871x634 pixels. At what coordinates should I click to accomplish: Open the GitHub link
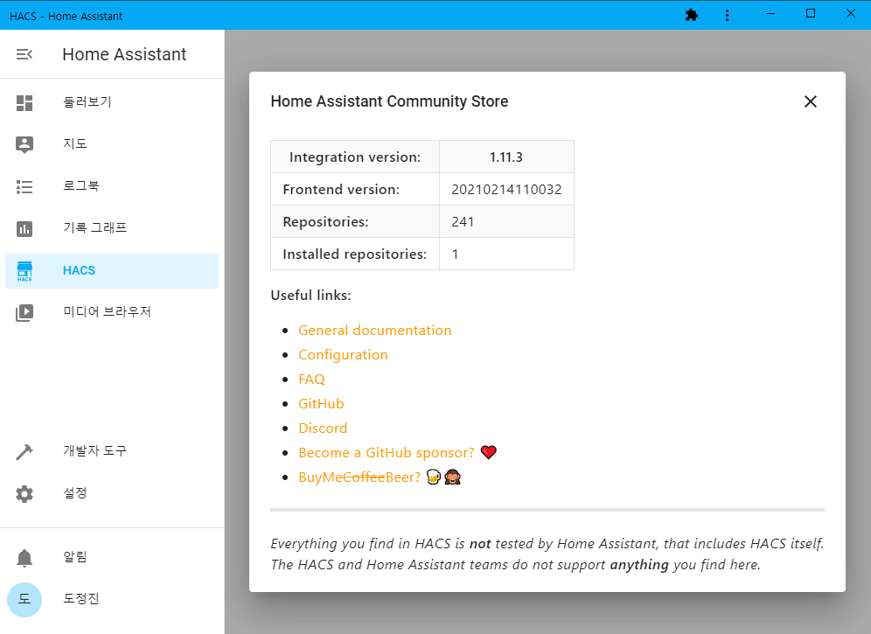321,404
